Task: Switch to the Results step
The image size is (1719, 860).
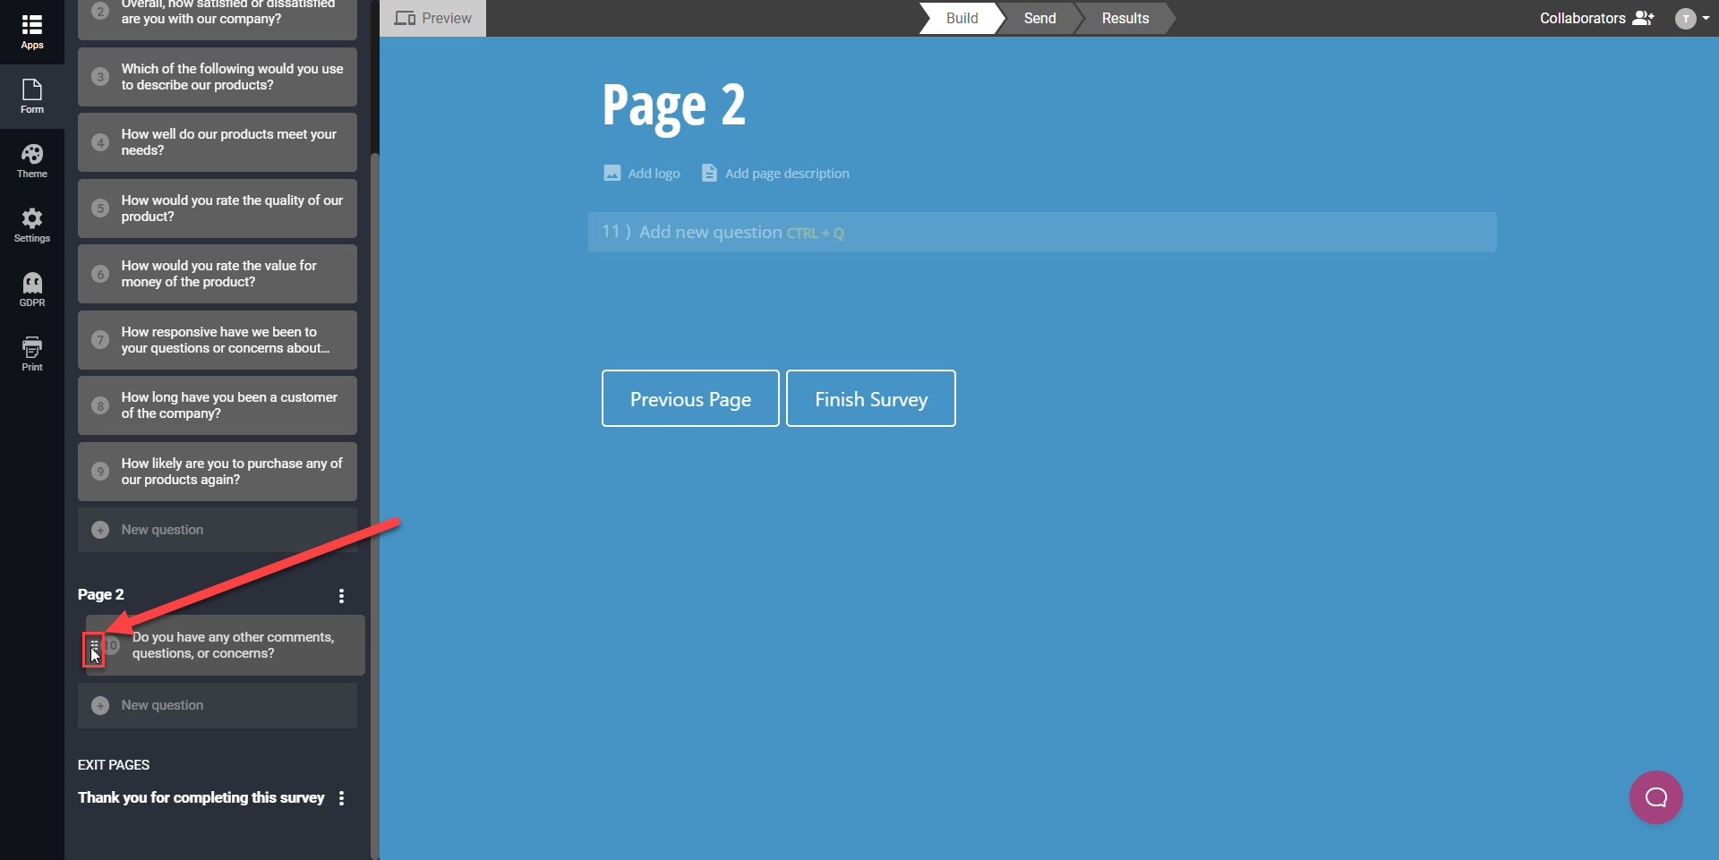Action: coord(1125,18)
